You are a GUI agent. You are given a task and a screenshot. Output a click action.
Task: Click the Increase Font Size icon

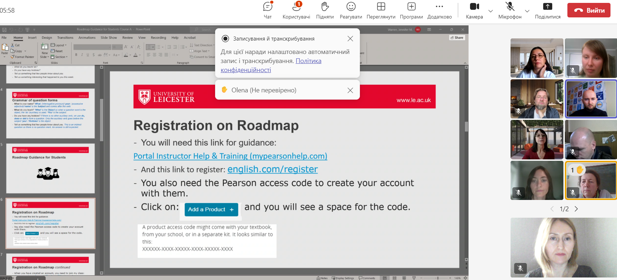point(126,47)
